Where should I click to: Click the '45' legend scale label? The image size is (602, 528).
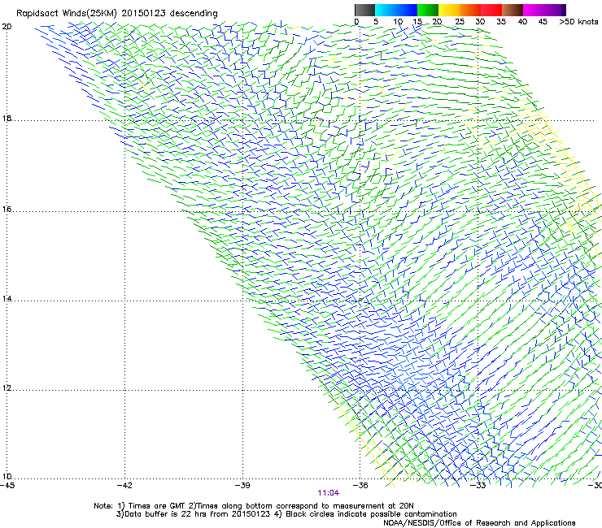click(x=543, y=22)
